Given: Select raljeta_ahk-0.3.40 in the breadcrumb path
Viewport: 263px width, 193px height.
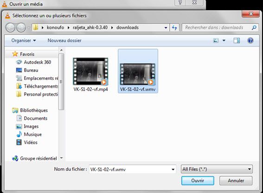Looking at the screenshot, I should click(90, 27).
